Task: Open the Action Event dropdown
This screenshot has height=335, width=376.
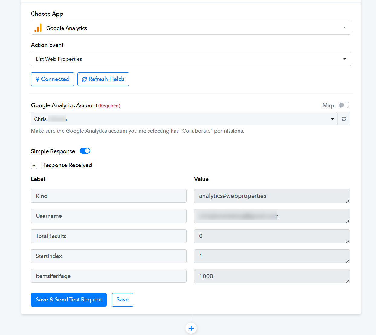Action: [x=191, y=59]
